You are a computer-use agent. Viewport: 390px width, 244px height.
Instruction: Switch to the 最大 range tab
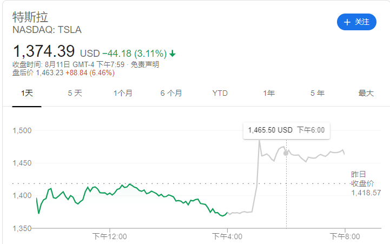[x=366, y=94]
